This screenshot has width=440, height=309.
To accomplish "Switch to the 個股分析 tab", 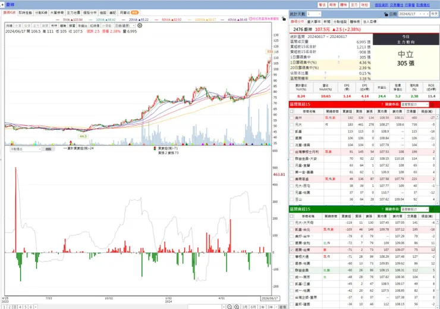I will click(x=90, y=13).
